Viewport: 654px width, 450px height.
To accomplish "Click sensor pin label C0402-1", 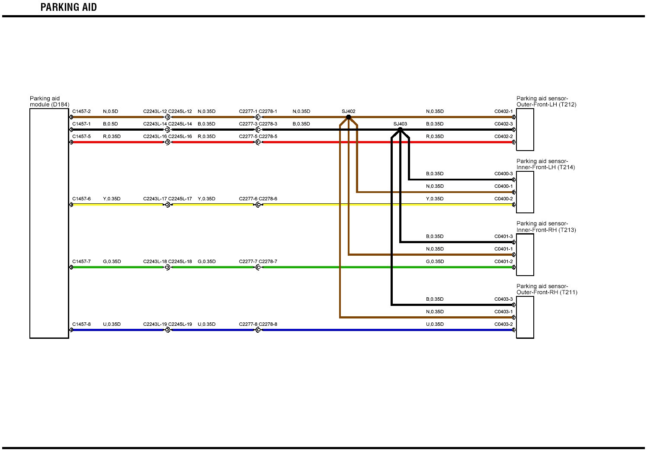I will (x=503, y=112).
